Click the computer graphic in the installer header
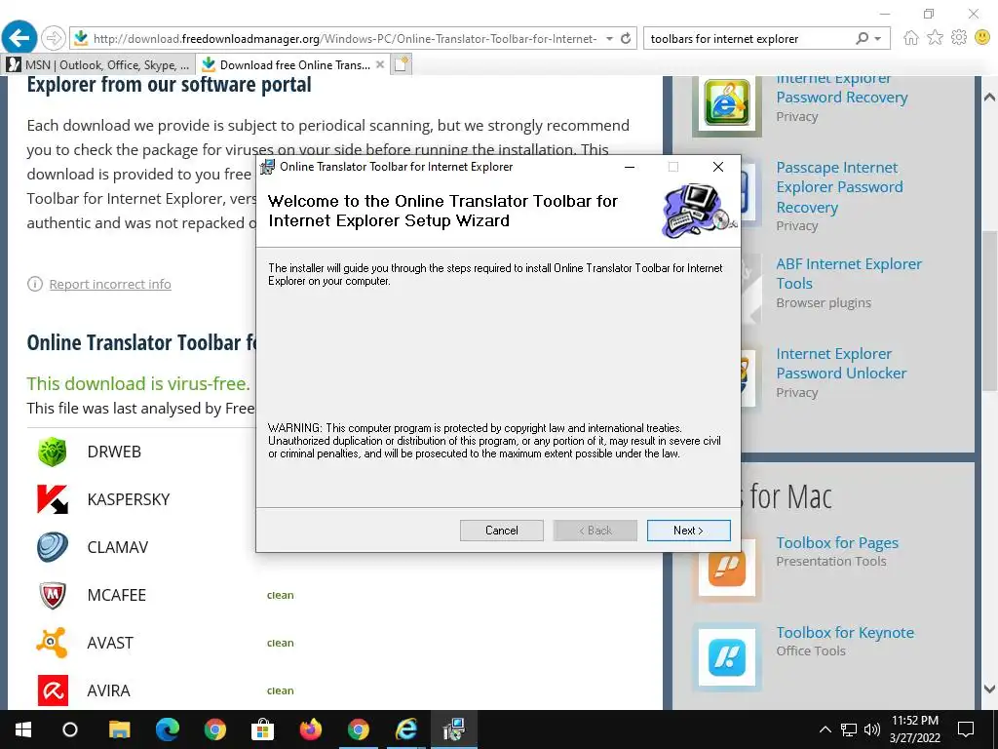Screen dimensions: 998x749 tap(698, 211)
